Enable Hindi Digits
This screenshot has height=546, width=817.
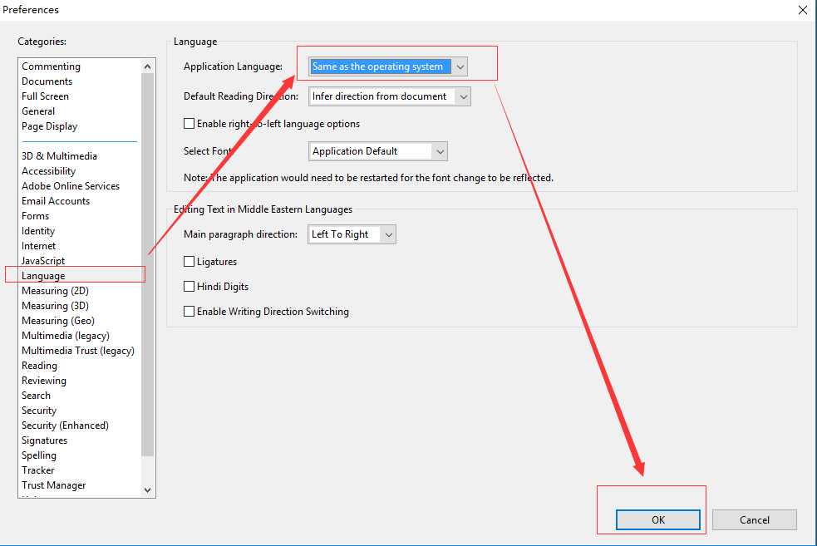pyautogui.click(x=189, y=286)
